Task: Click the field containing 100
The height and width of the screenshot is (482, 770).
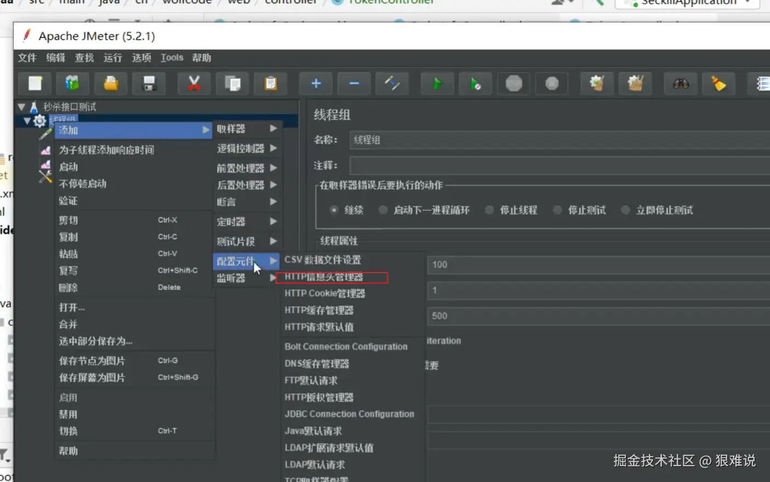Action: (598, 265)
